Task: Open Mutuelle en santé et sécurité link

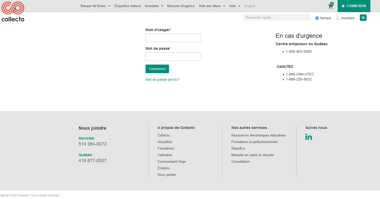Action: (x=253, y=155)
